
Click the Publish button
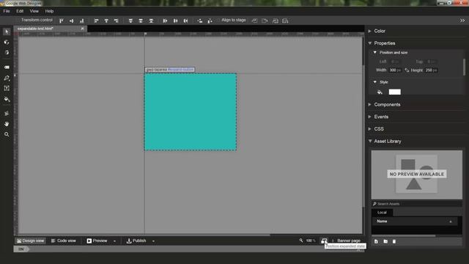point(136,241)
